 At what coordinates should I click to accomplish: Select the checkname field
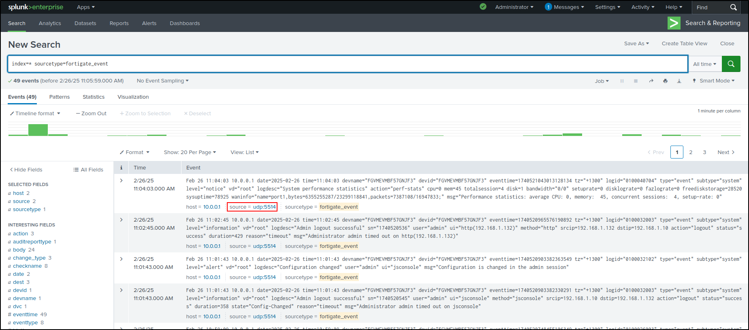point(27,266)
